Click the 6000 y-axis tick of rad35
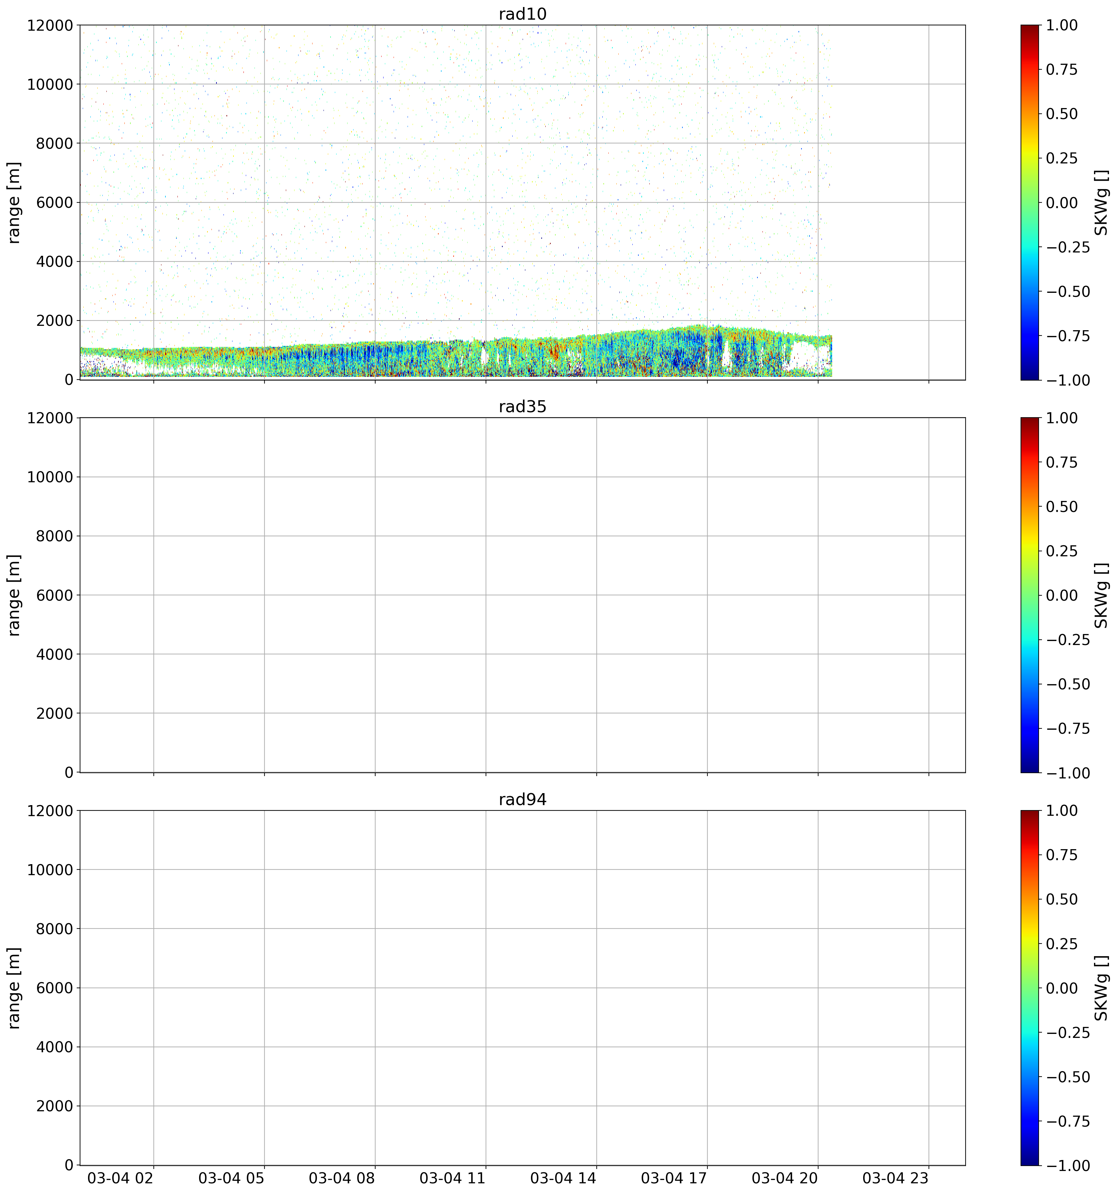 click(x=55, y=595)
